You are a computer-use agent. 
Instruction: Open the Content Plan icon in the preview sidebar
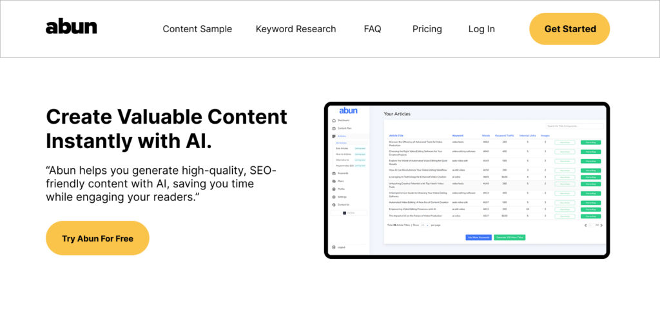(x=334, y=128)
